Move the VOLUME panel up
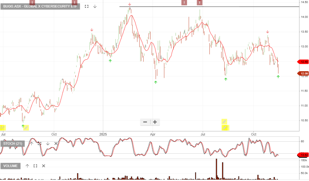309x181 pixels. 27,166
